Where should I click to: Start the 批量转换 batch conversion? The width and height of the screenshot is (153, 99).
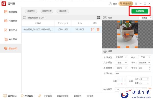[x=140, y=11]
